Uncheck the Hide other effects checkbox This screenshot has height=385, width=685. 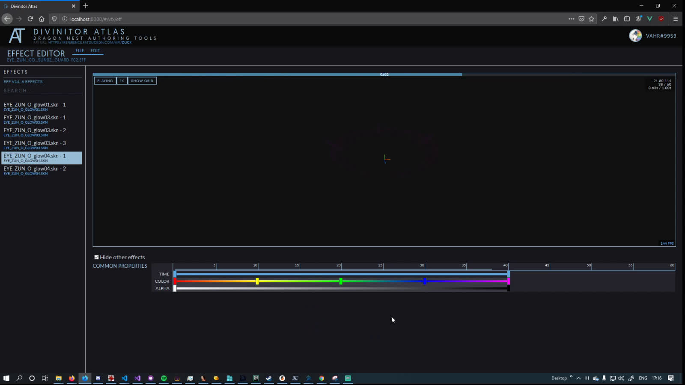[96, 257]
